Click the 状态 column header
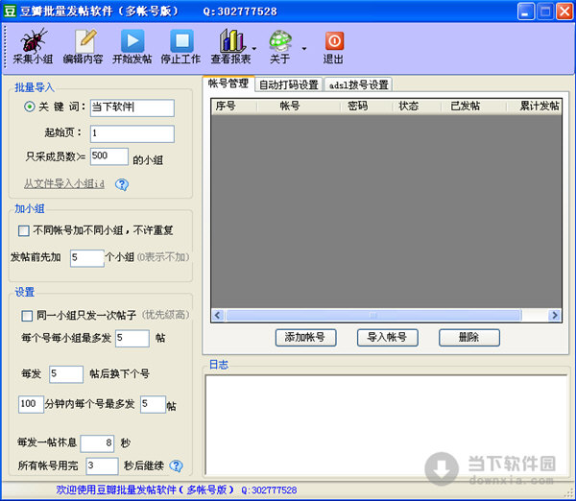Screen dimensions: 576x501 [417, 107]
